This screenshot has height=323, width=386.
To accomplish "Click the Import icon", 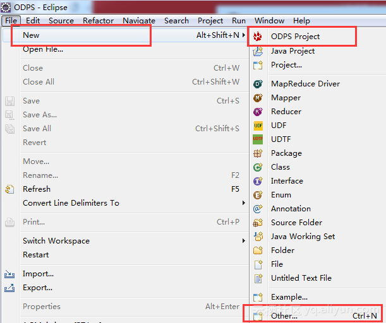I will tap(9, 274).
